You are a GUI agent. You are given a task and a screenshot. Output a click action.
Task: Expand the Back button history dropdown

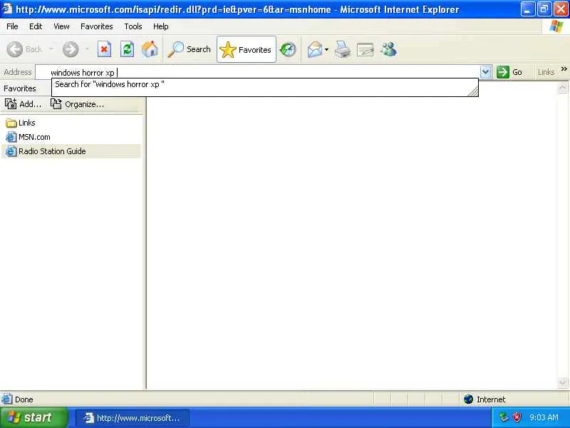51,49
